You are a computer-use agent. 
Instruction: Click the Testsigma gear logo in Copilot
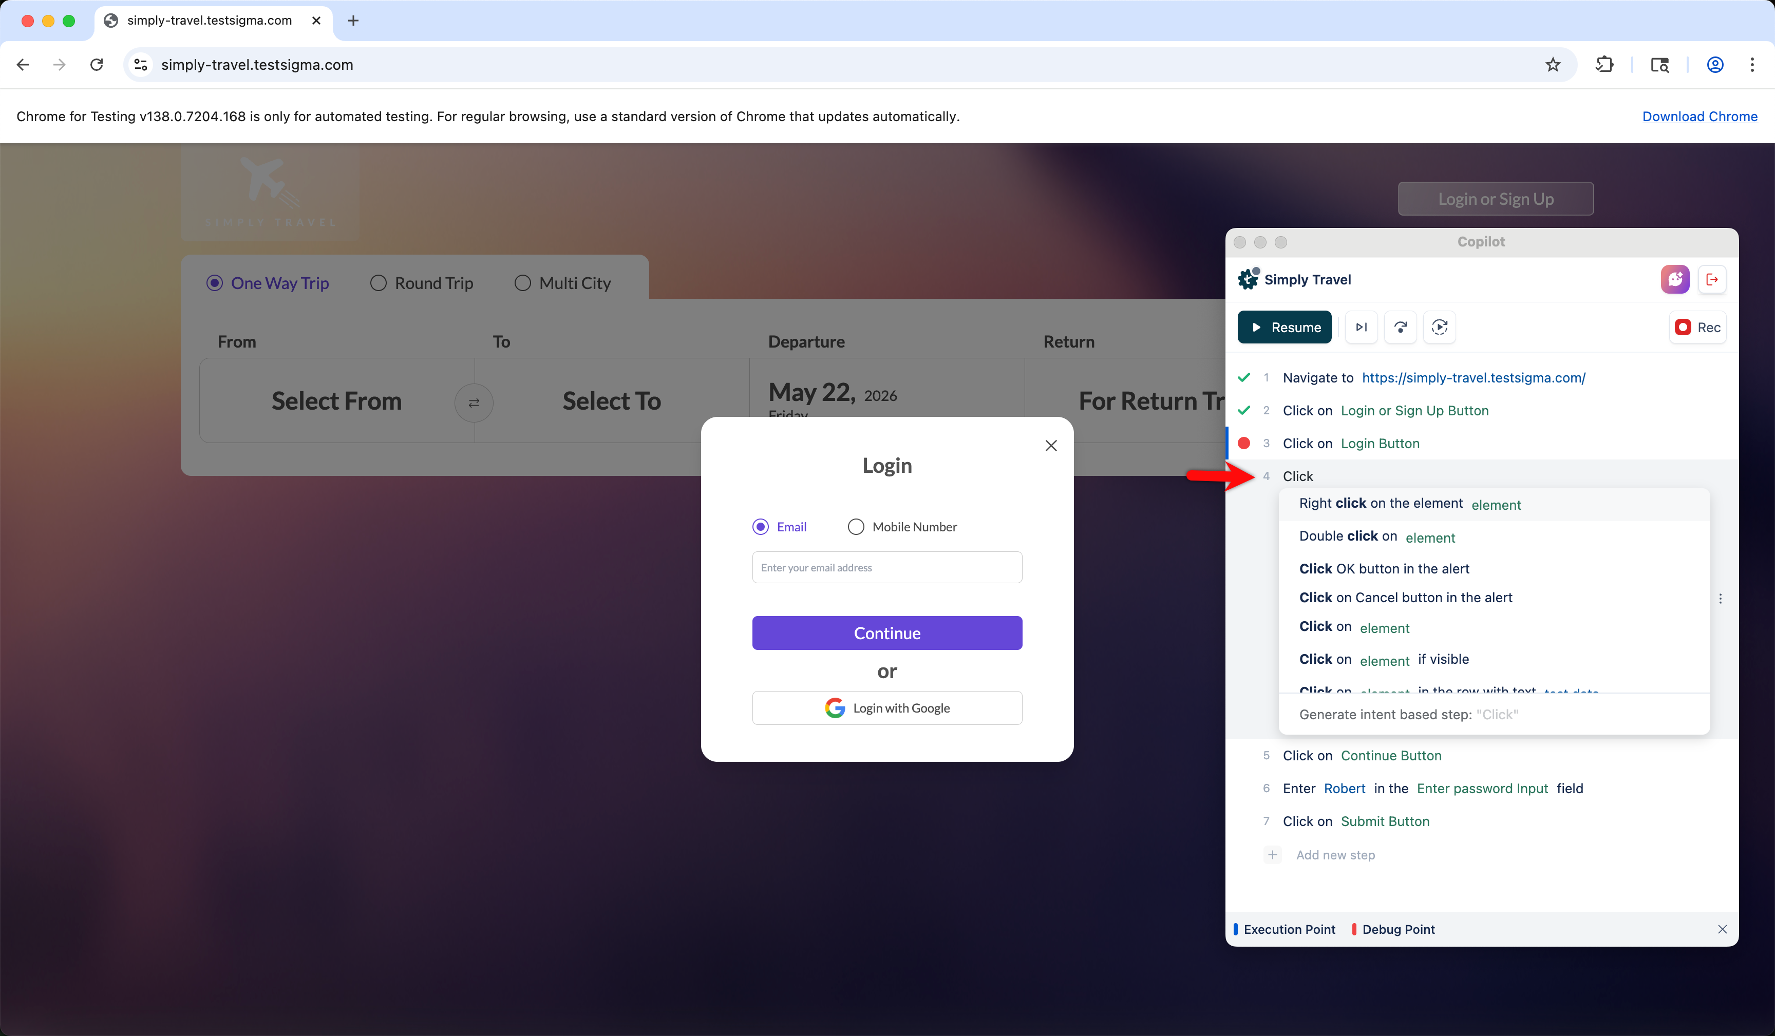pos(1249,279)
